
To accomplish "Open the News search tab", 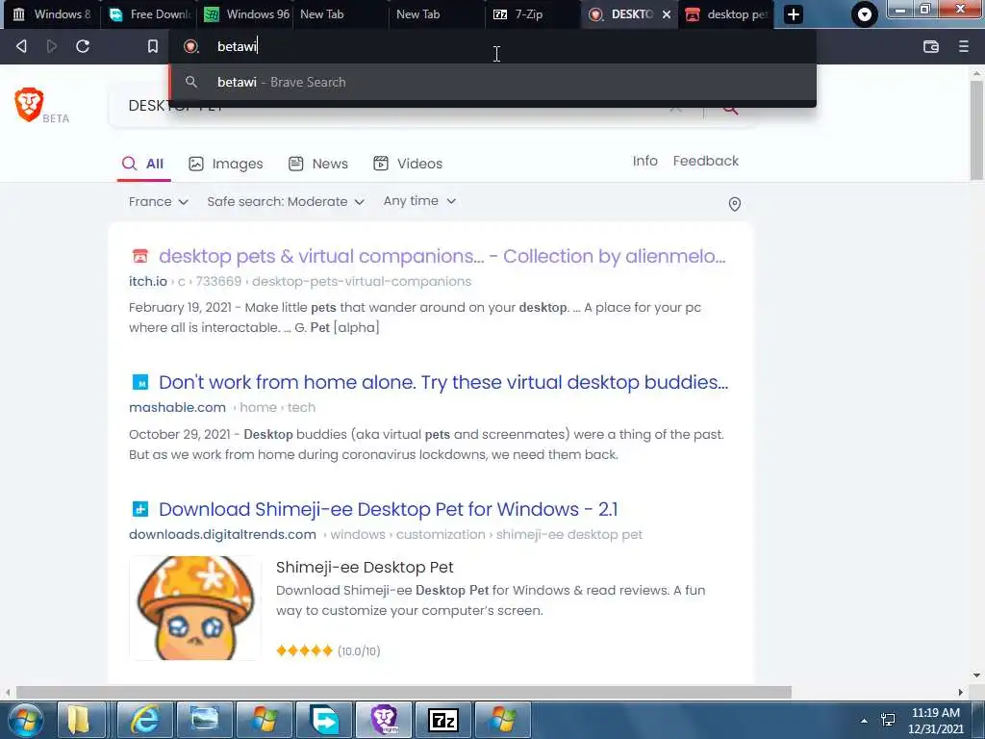I will tap(317, 164).
